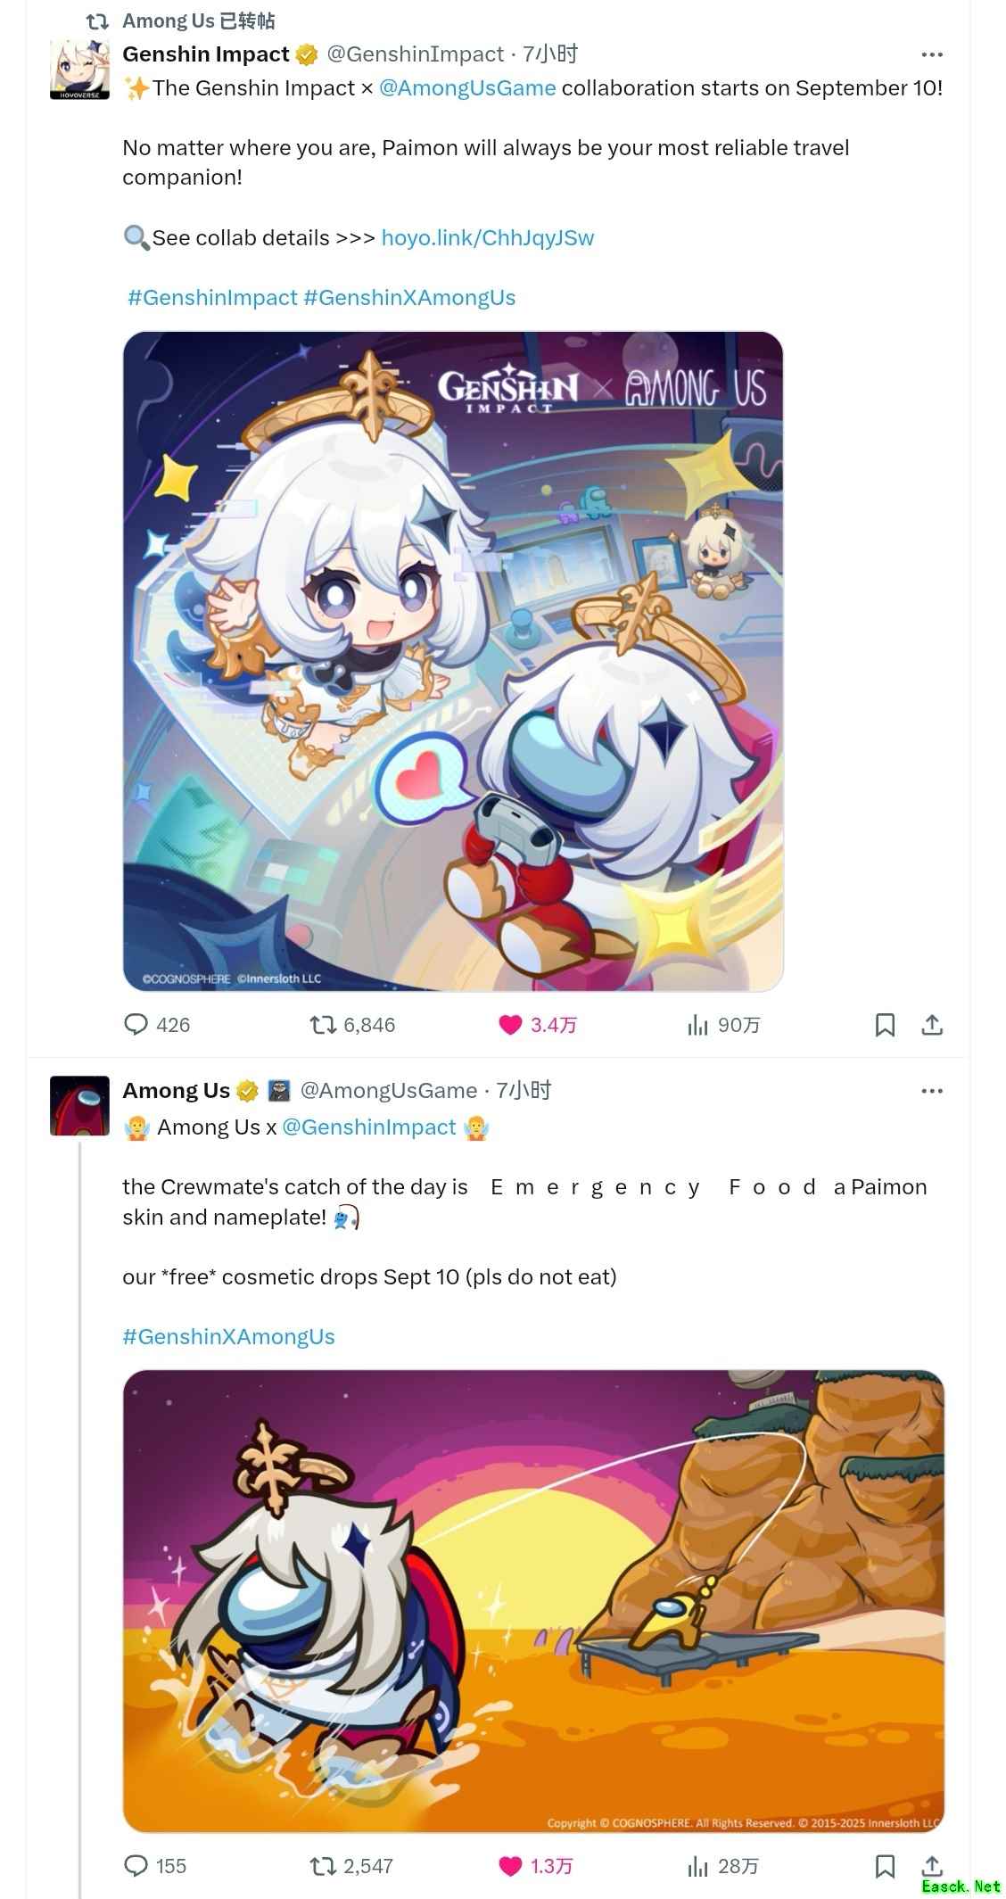Toggle like on the Among Us post
This screenshot has height=1899, width=1006.
pos(535,1865)
